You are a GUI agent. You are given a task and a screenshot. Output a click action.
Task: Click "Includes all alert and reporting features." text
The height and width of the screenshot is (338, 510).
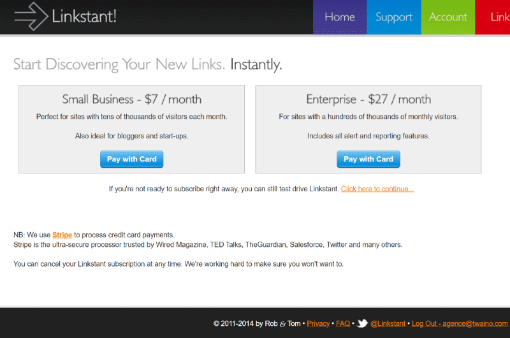click(x=368, y=136)
